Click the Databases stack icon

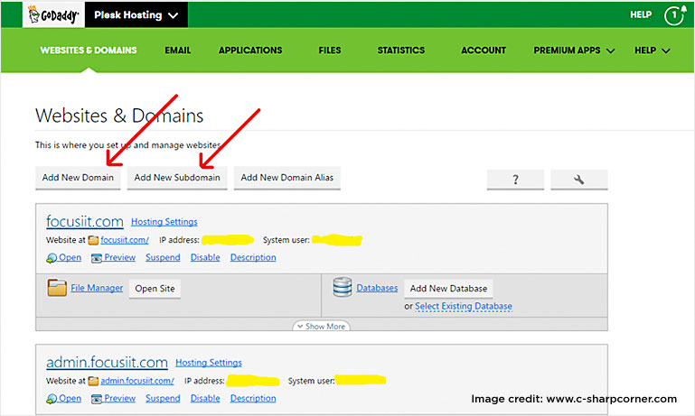tap(343, 287)
